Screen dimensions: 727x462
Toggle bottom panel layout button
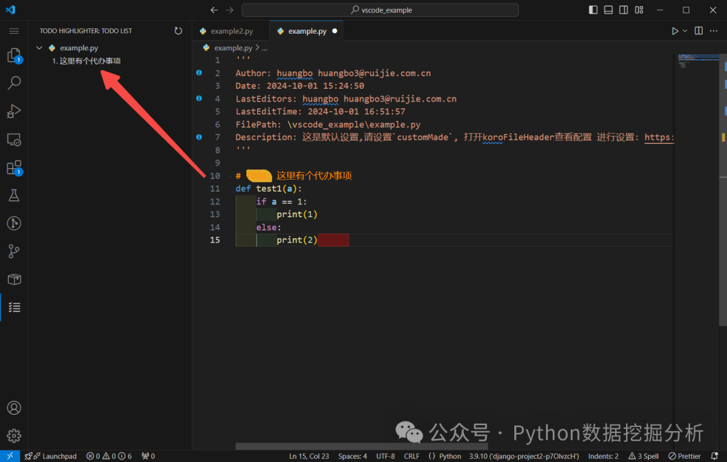click(x=609, y=9)
